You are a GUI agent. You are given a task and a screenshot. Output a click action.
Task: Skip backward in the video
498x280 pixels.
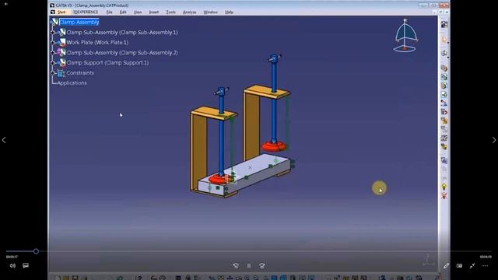tap(236, 266)
